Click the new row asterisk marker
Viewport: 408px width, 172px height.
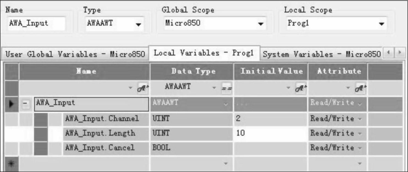(x=11, y=163)
